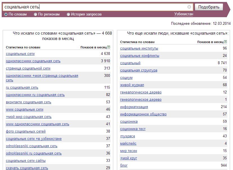Select the 'История запросов' radio button
The image size is (233, 170).
pos(68,14)
